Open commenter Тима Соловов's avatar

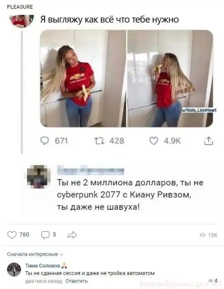point(14,270)
